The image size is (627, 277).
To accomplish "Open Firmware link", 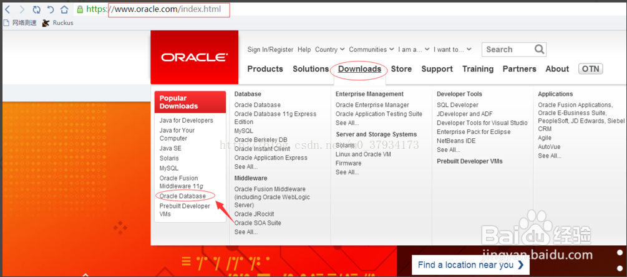I will click(348, 163).
